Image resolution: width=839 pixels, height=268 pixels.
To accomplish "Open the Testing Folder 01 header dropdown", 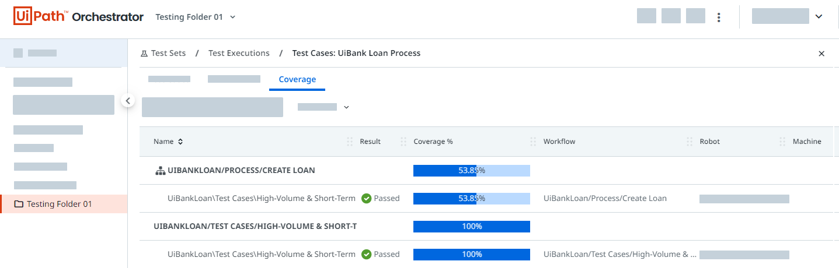I will (x=232, y=17).
